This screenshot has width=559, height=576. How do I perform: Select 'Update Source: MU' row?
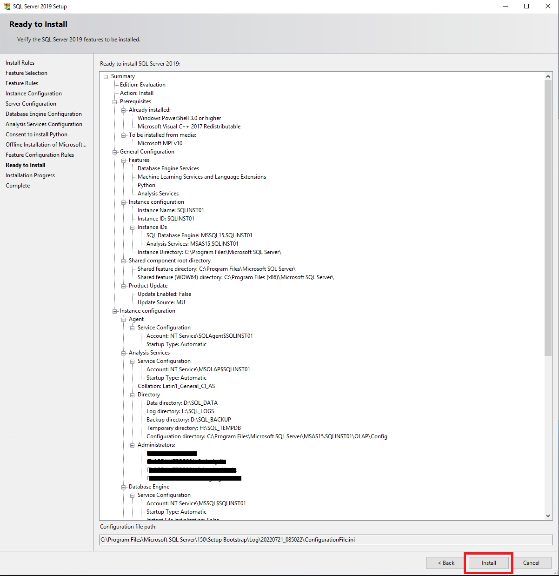161,302
